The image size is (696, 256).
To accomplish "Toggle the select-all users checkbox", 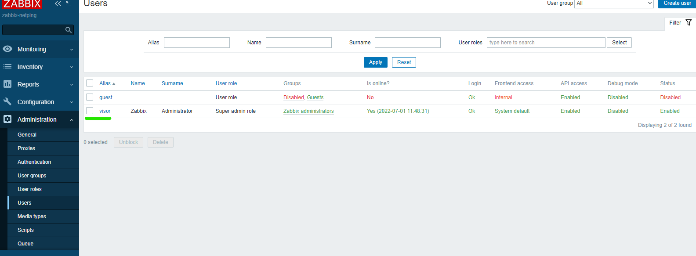I will (x=90, y=83).
